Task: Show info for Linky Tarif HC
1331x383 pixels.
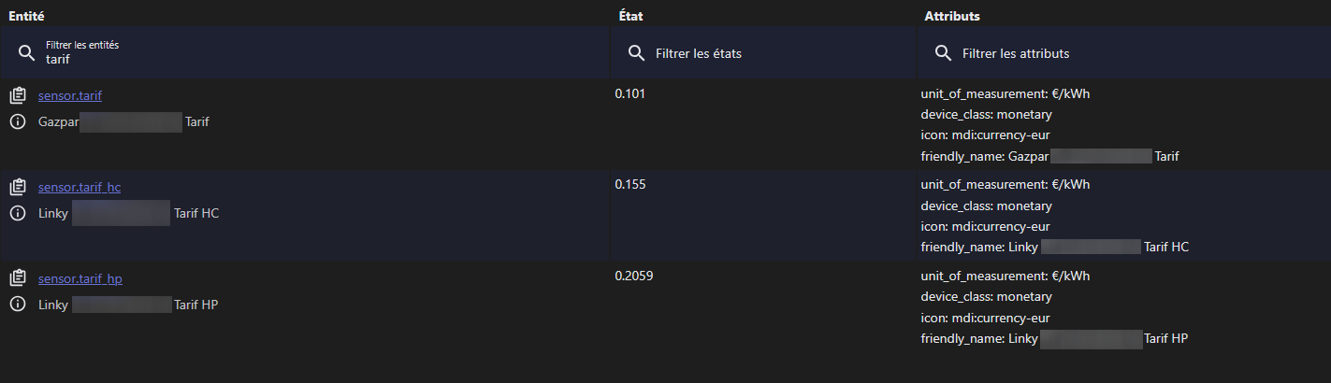Action: [17, 213]
